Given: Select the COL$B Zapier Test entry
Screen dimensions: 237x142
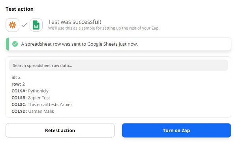Looking at the screenshot, I should coord(31,98).
